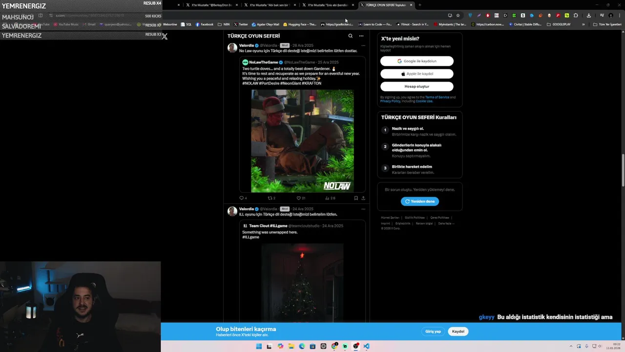
Task: Open Visual Studio Code from the taskbar
Action: (x=366, y=346)
